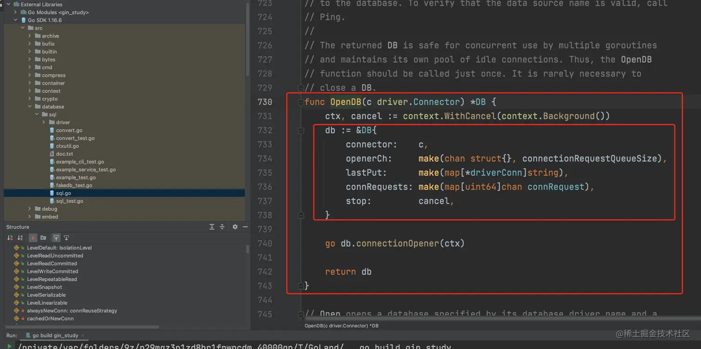Fold the OpenDB function at line 730
Screen dimensions: 701x349
coord(301,102)
